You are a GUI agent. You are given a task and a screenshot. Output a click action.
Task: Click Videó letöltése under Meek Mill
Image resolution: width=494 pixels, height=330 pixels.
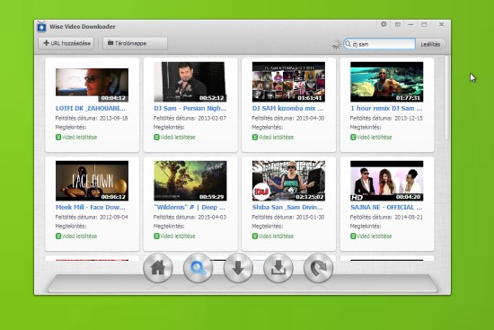(x=79, y=236)
